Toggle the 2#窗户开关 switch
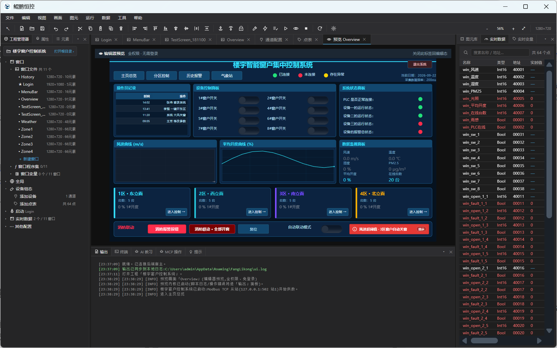Viewport: 557px width, 348px height. click(318, 100)
